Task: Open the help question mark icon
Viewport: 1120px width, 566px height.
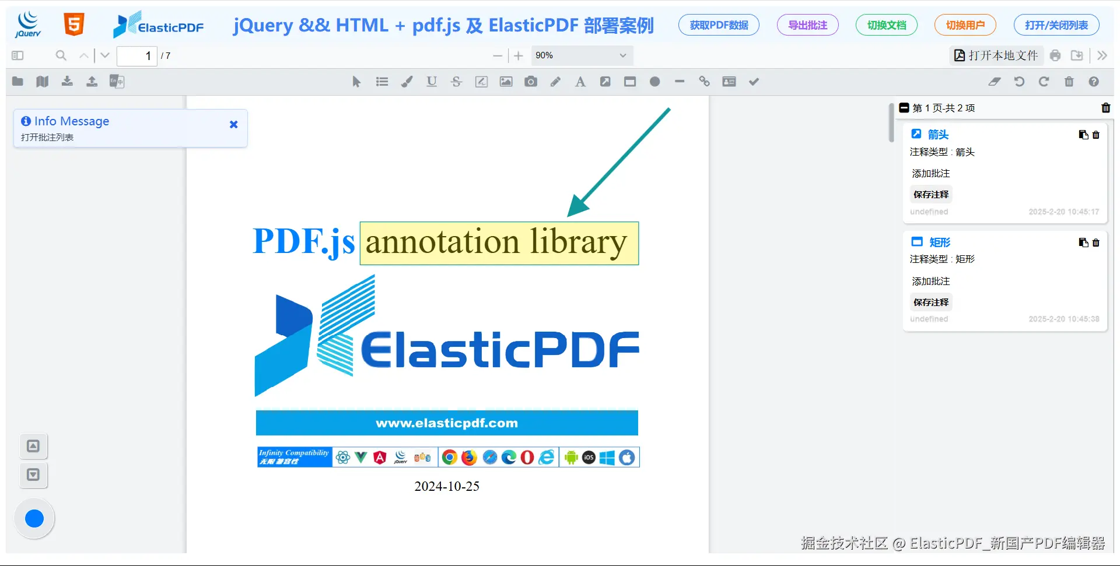Action: [x=1094, y=82]
